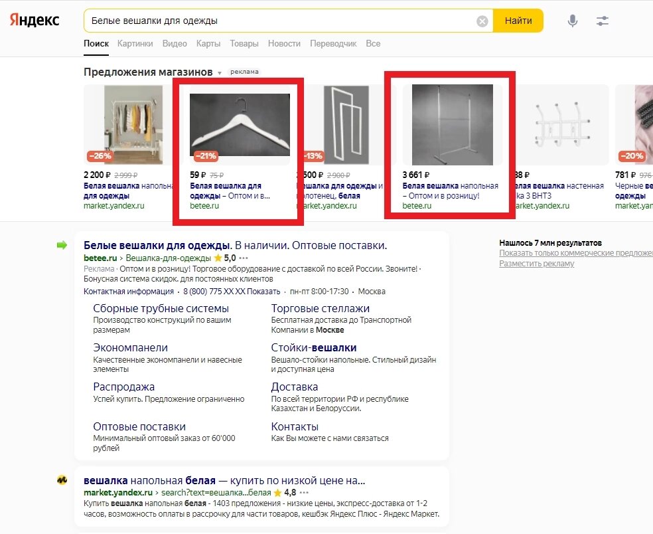Open the Товары tab
Viewport: 653px width, 534px height.
click(x=244, y=43)
